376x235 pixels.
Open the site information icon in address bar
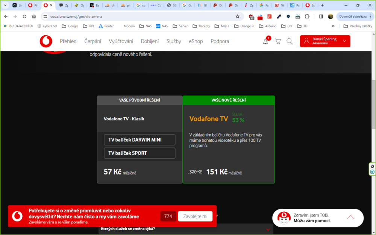coord(45,16)
